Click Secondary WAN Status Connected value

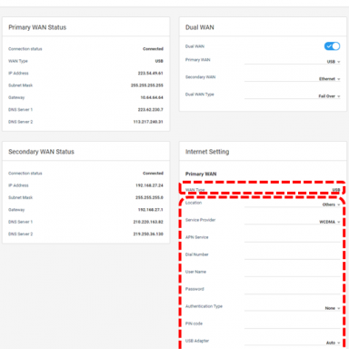(153, 173)
